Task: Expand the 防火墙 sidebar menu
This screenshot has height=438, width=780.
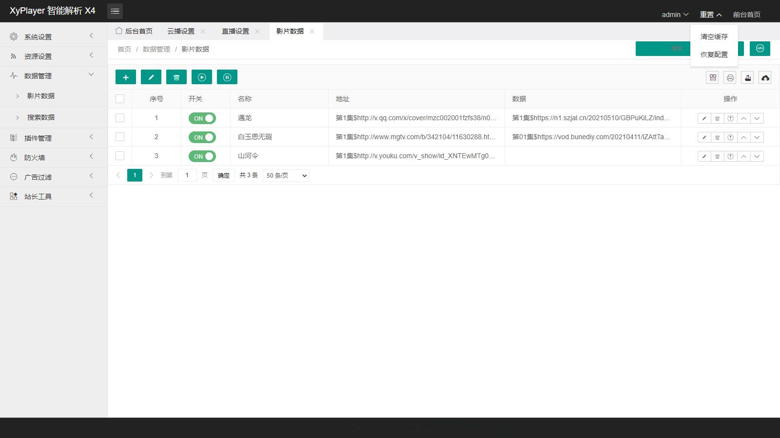Action: [x=54, y=157]
